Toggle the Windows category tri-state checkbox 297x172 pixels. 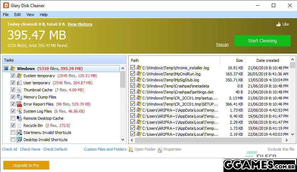pyautogui.click(x=6, y=69)
